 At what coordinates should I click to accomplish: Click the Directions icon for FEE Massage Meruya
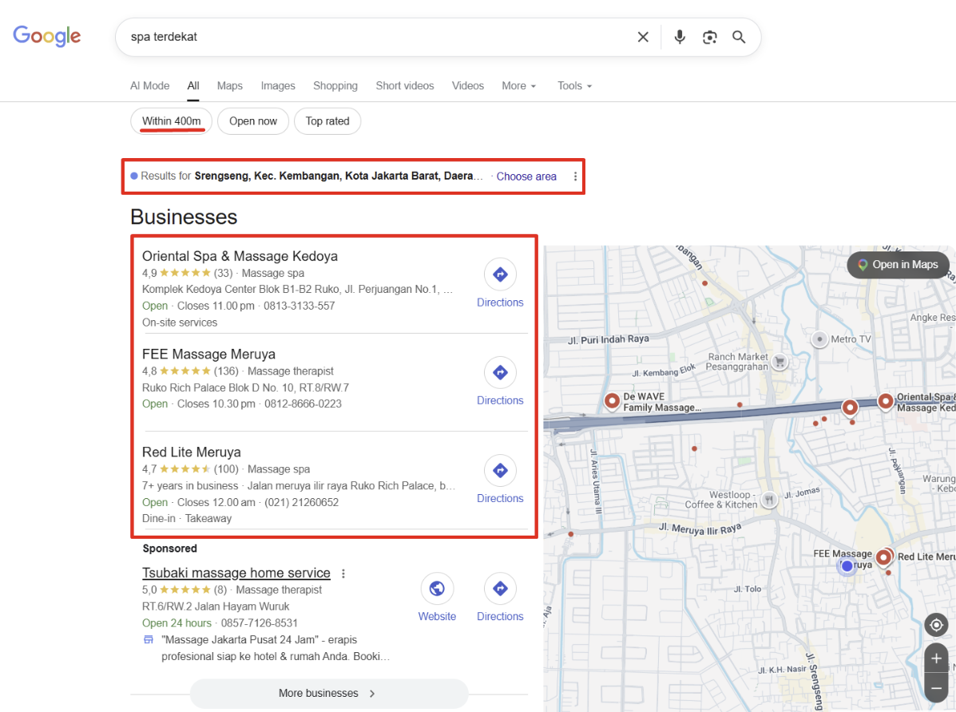(500, 373)
